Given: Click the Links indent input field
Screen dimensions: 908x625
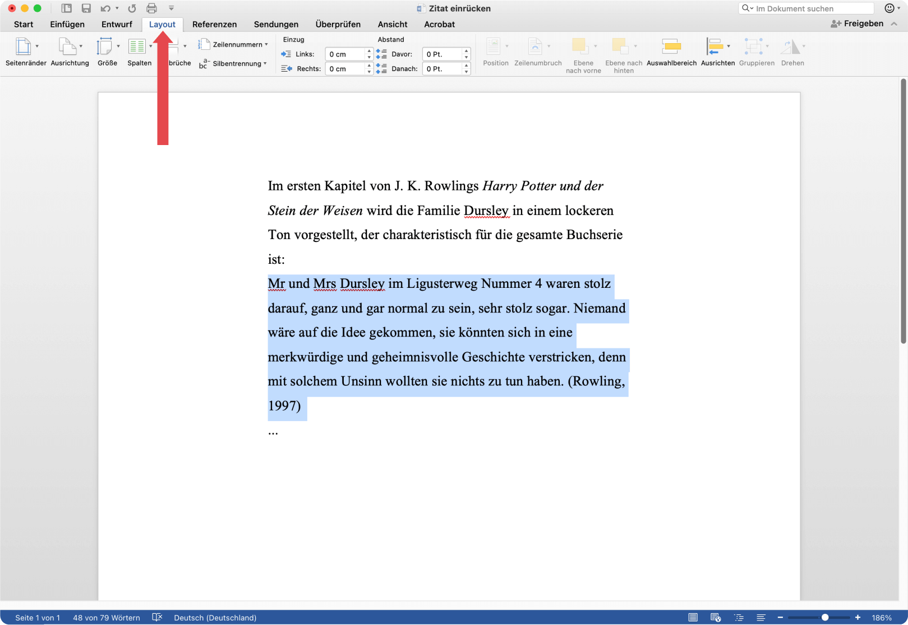Looking at the screenshot, I should pos(345,54).
